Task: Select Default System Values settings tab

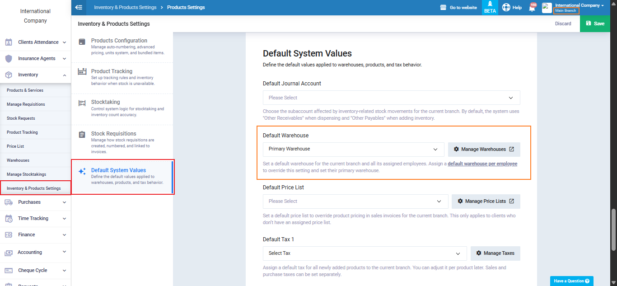Action: (x=122, y=176)
